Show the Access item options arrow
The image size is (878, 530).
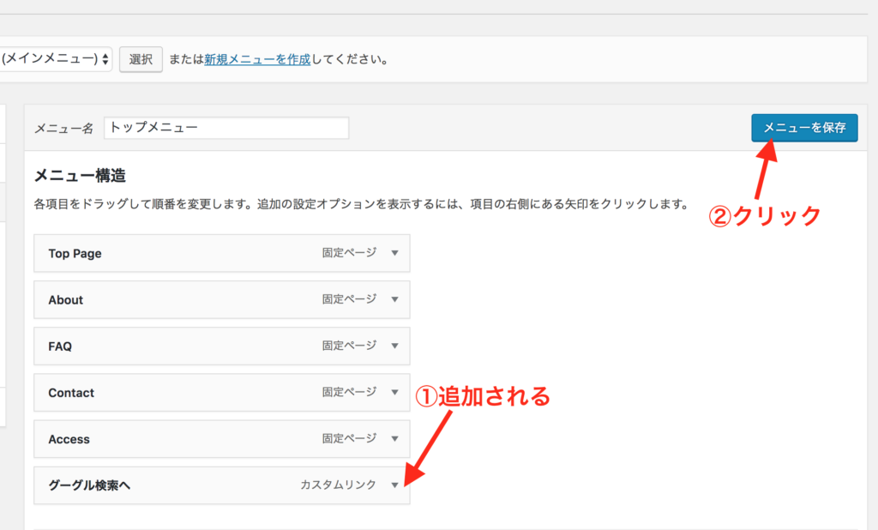point(394,439)
